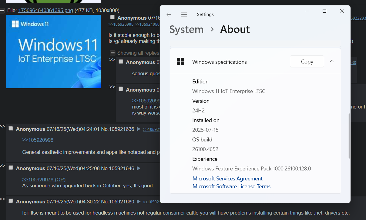Click the About breadcrumb heading
Screen dimensions: 366x220
click(235, 29)
